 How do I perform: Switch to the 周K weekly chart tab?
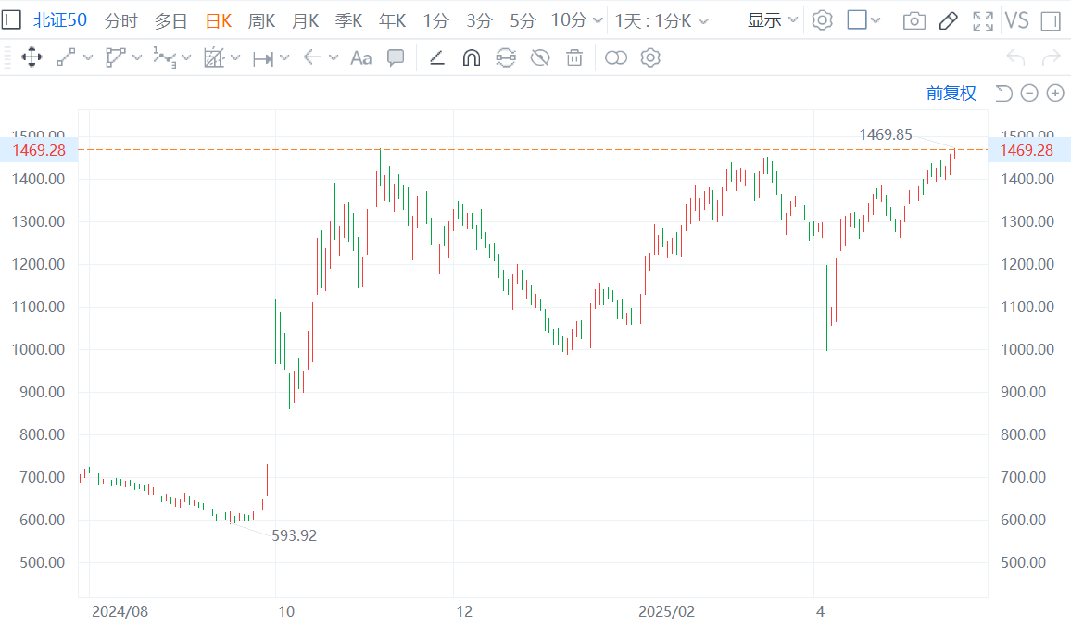262,20
